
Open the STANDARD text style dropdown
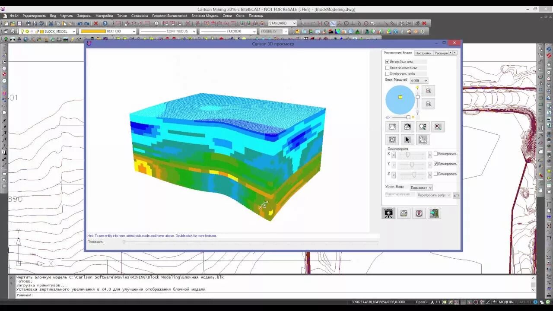283,23
